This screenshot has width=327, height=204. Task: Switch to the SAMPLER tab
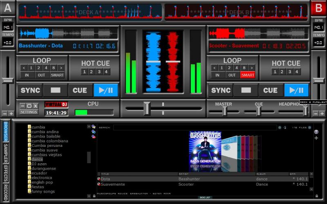[6, 153]
